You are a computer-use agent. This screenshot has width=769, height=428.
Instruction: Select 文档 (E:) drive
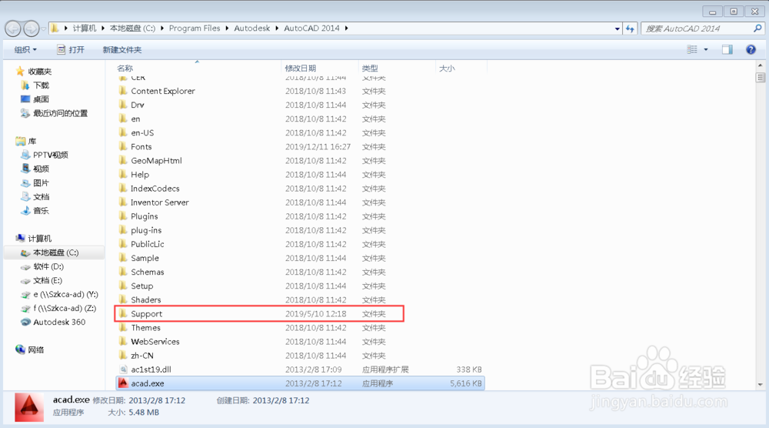(48, 280)
